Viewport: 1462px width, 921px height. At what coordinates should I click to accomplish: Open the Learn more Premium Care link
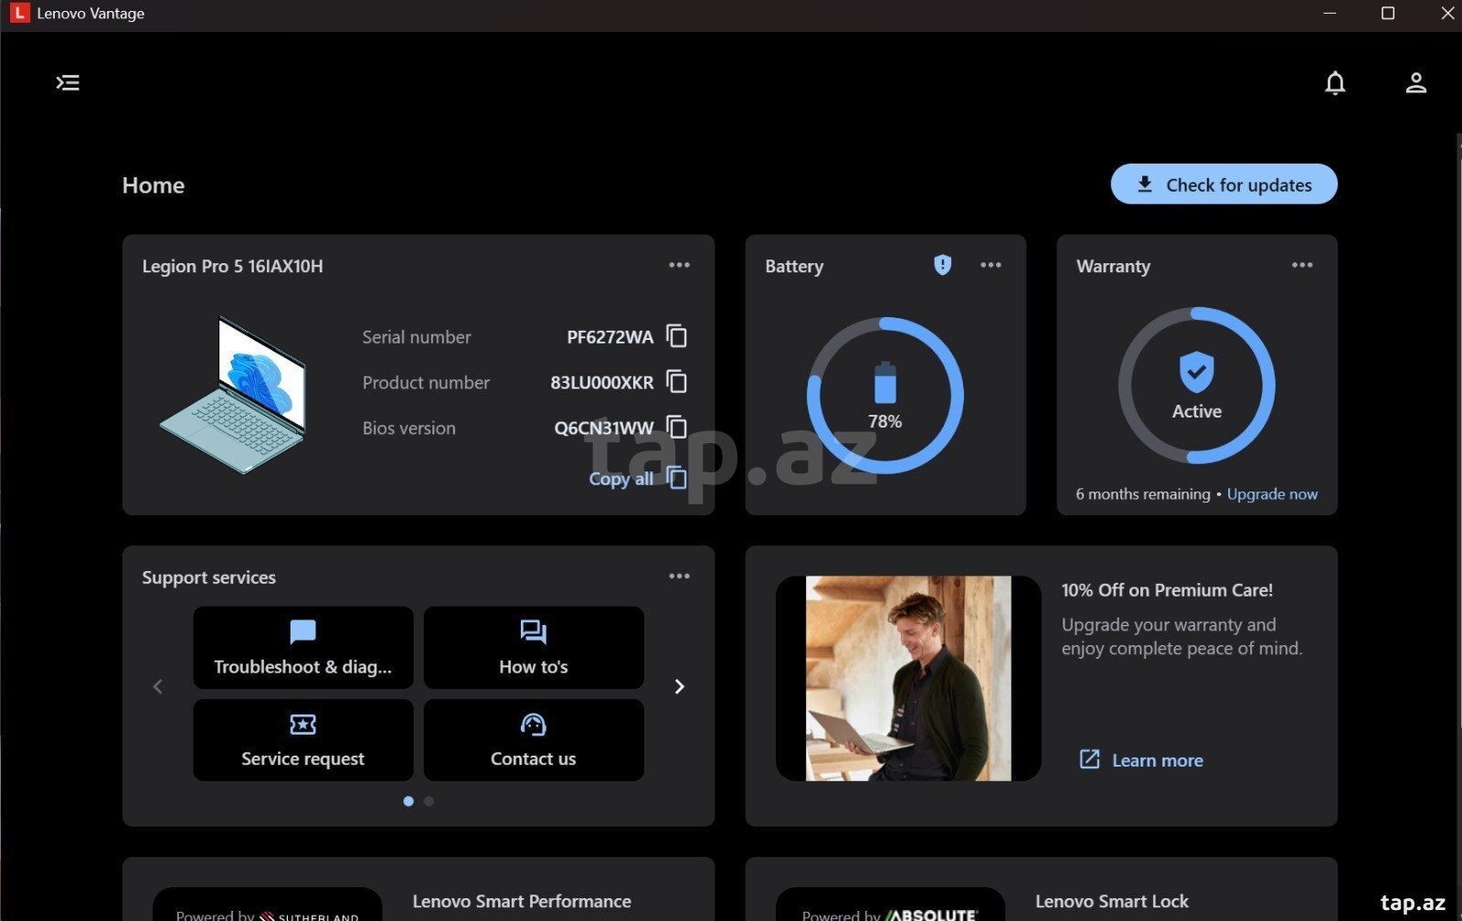[x=1141, y=760]
